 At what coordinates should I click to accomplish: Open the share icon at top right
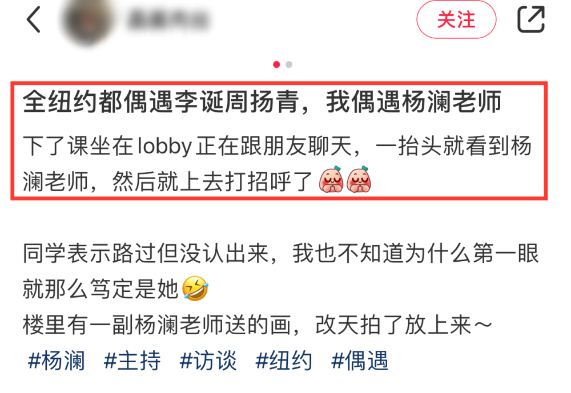pos(531,19)
